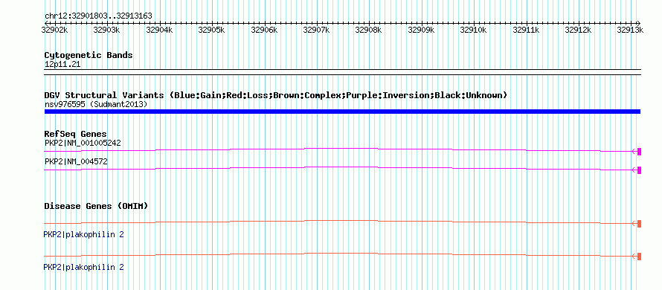Select the magenta exon box of NM_004572
Image resolution: width=662 pixels, height=290 pixels.
[639, 170]
